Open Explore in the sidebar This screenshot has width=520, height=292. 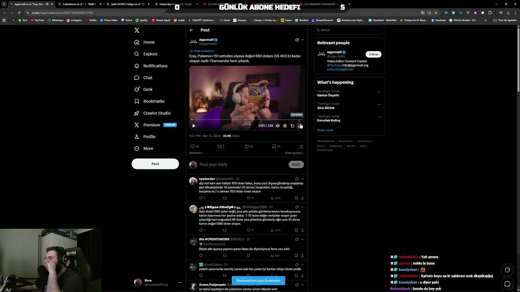pyautogui.click(x=145, y=54)
